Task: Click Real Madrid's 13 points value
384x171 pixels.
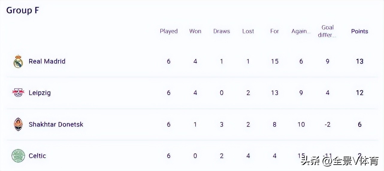Action: click(359, 61)
